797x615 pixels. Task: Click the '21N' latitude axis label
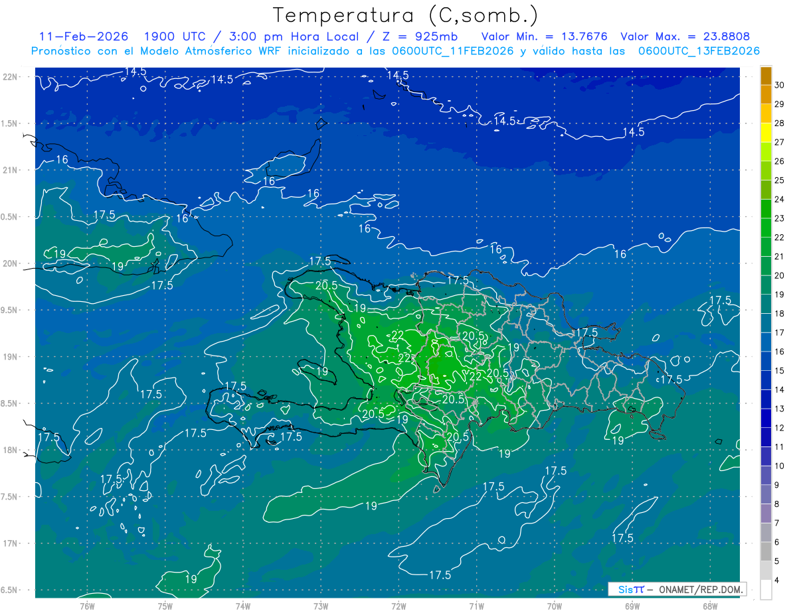point(10,171)
